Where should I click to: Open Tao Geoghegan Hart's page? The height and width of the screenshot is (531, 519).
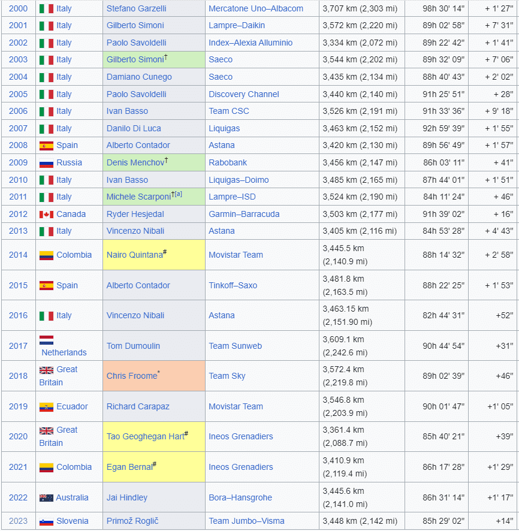146,436
